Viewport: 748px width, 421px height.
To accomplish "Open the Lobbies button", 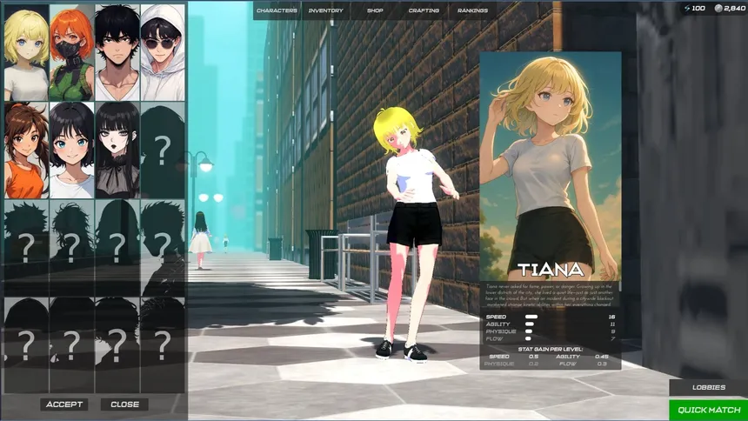I will point(708,388).
